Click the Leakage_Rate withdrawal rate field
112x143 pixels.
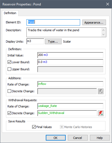click(70, 106)
